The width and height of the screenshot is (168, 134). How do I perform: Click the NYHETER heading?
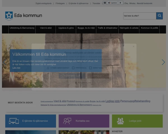pyautogui.click(x=117, y=131)
